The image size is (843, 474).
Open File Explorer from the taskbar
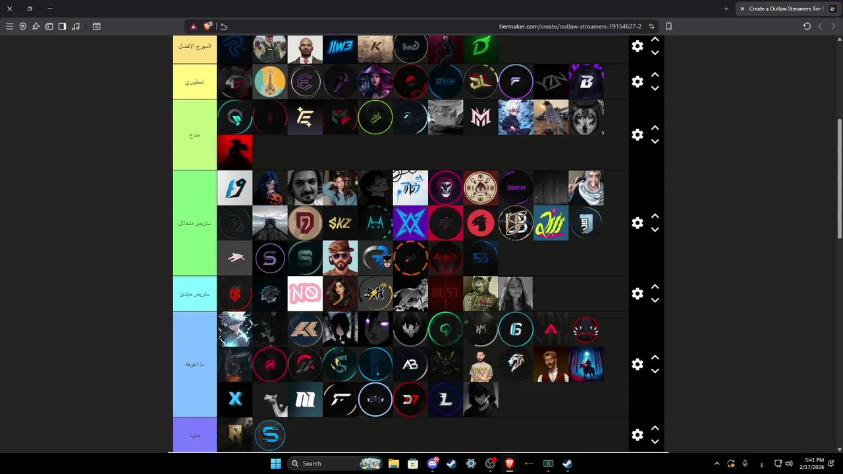click(393, 463)
